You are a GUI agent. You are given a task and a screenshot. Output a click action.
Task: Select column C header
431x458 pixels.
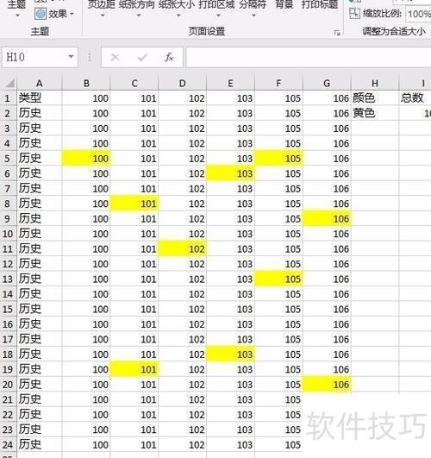(x=134, y=84)
